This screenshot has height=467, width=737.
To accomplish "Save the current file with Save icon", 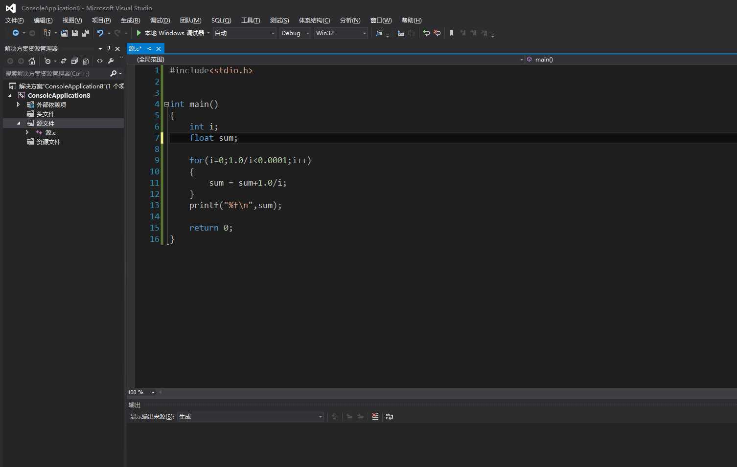I will [75, 33].
